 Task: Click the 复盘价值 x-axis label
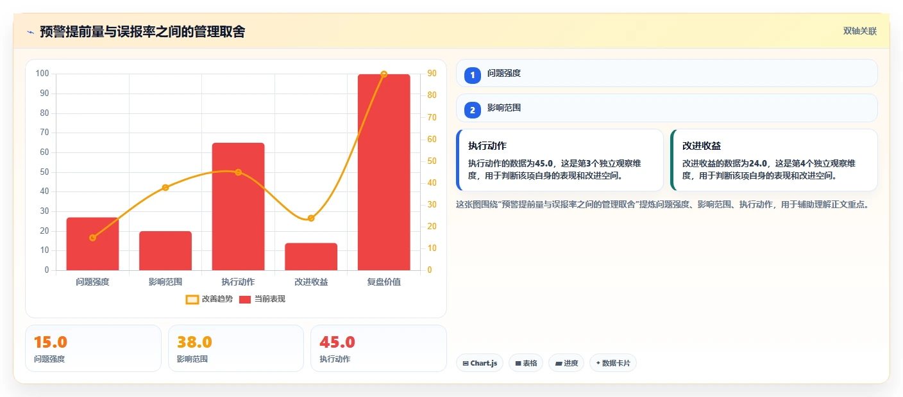(x=384, y=282)
